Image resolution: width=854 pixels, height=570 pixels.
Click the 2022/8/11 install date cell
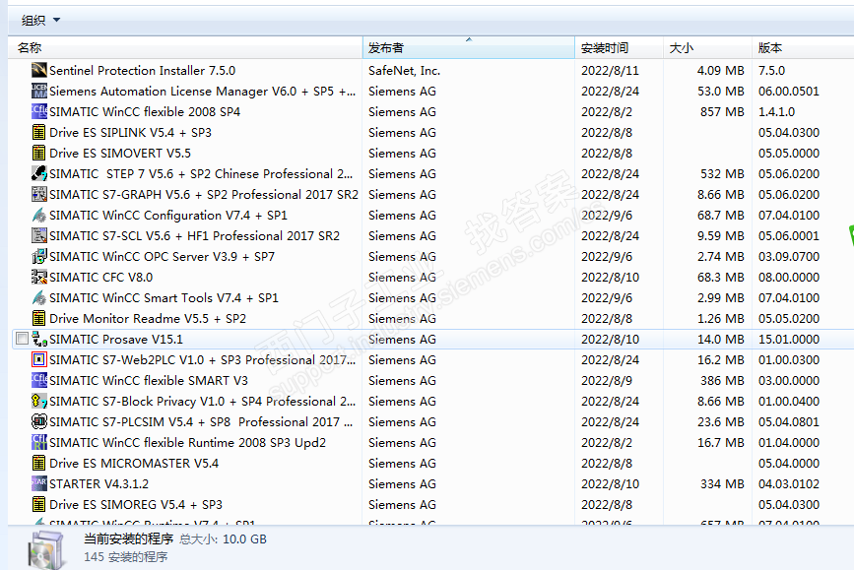click(610, 70)
